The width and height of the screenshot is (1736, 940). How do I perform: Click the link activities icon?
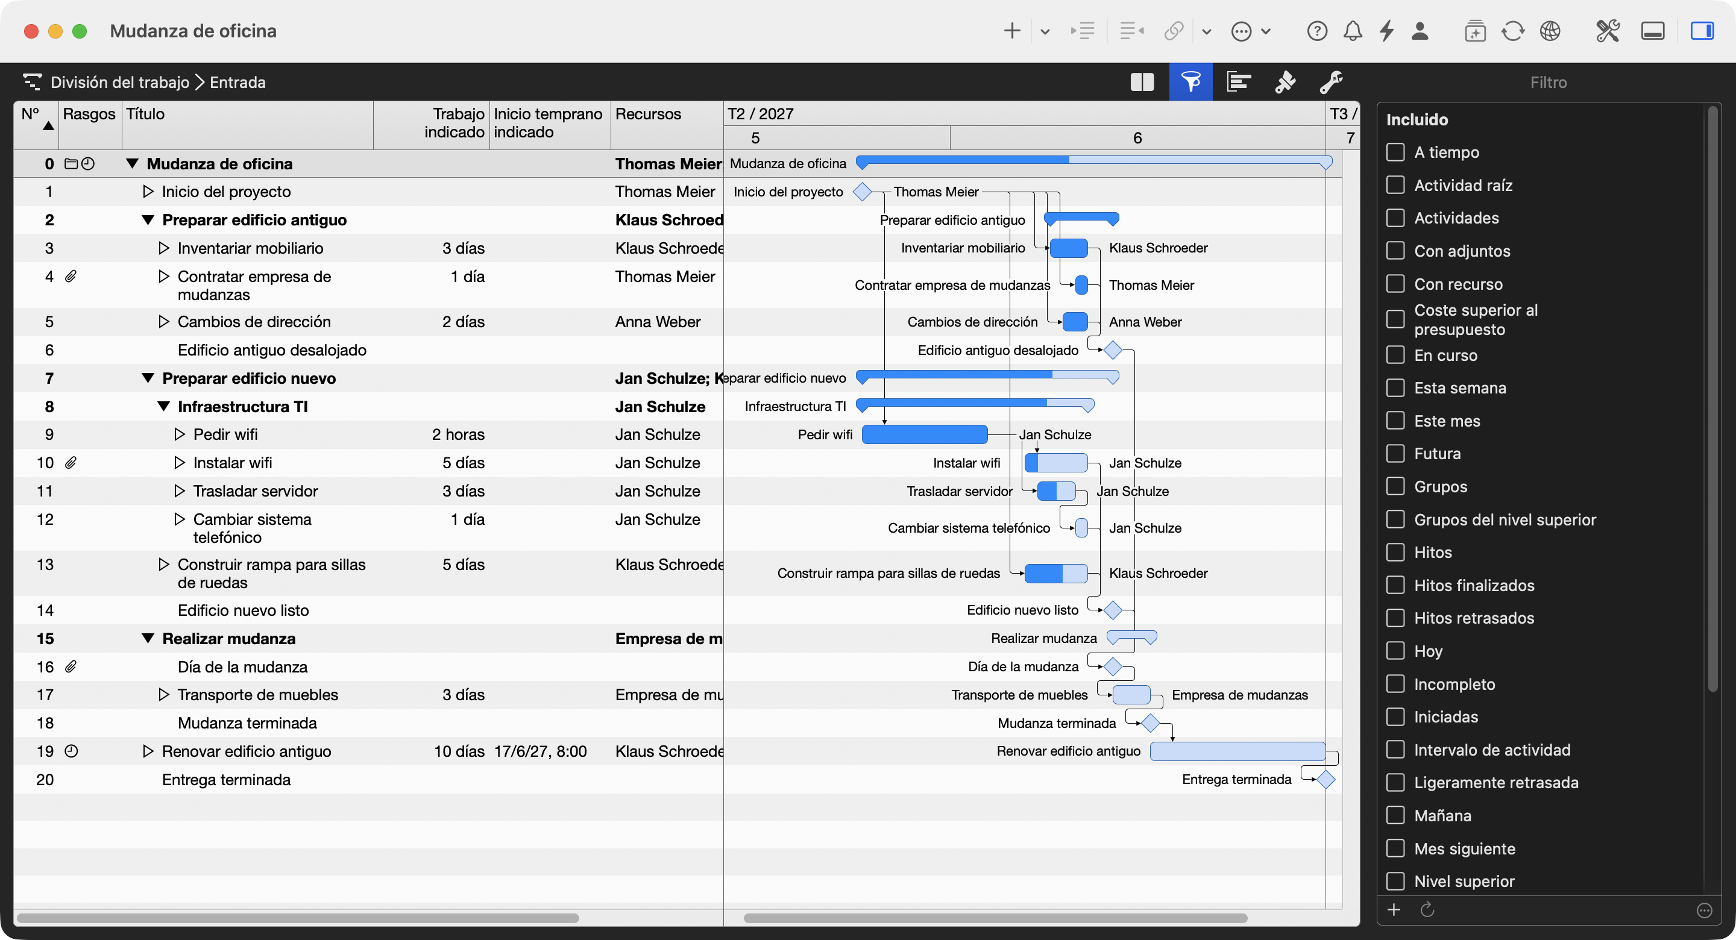1174,31
